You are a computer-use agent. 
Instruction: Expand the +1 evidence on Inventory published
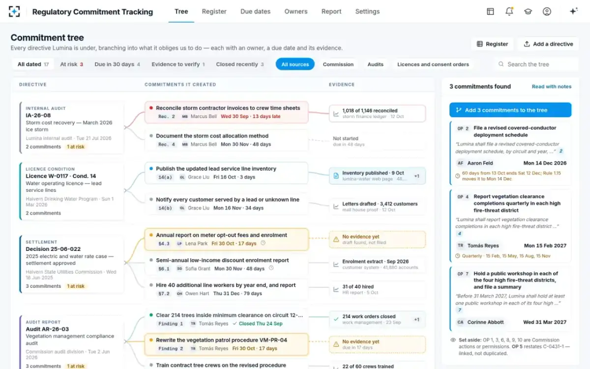[x=416, y=176]
